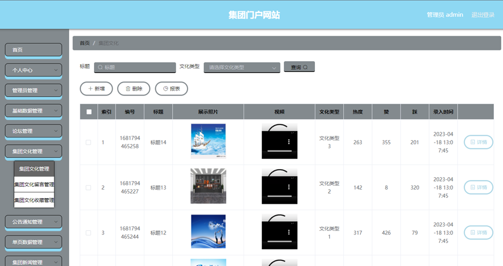Viewport: 503px width, 266px height.
Task: Click the 录入时间 column header
Action: click(x=443, y=112)
